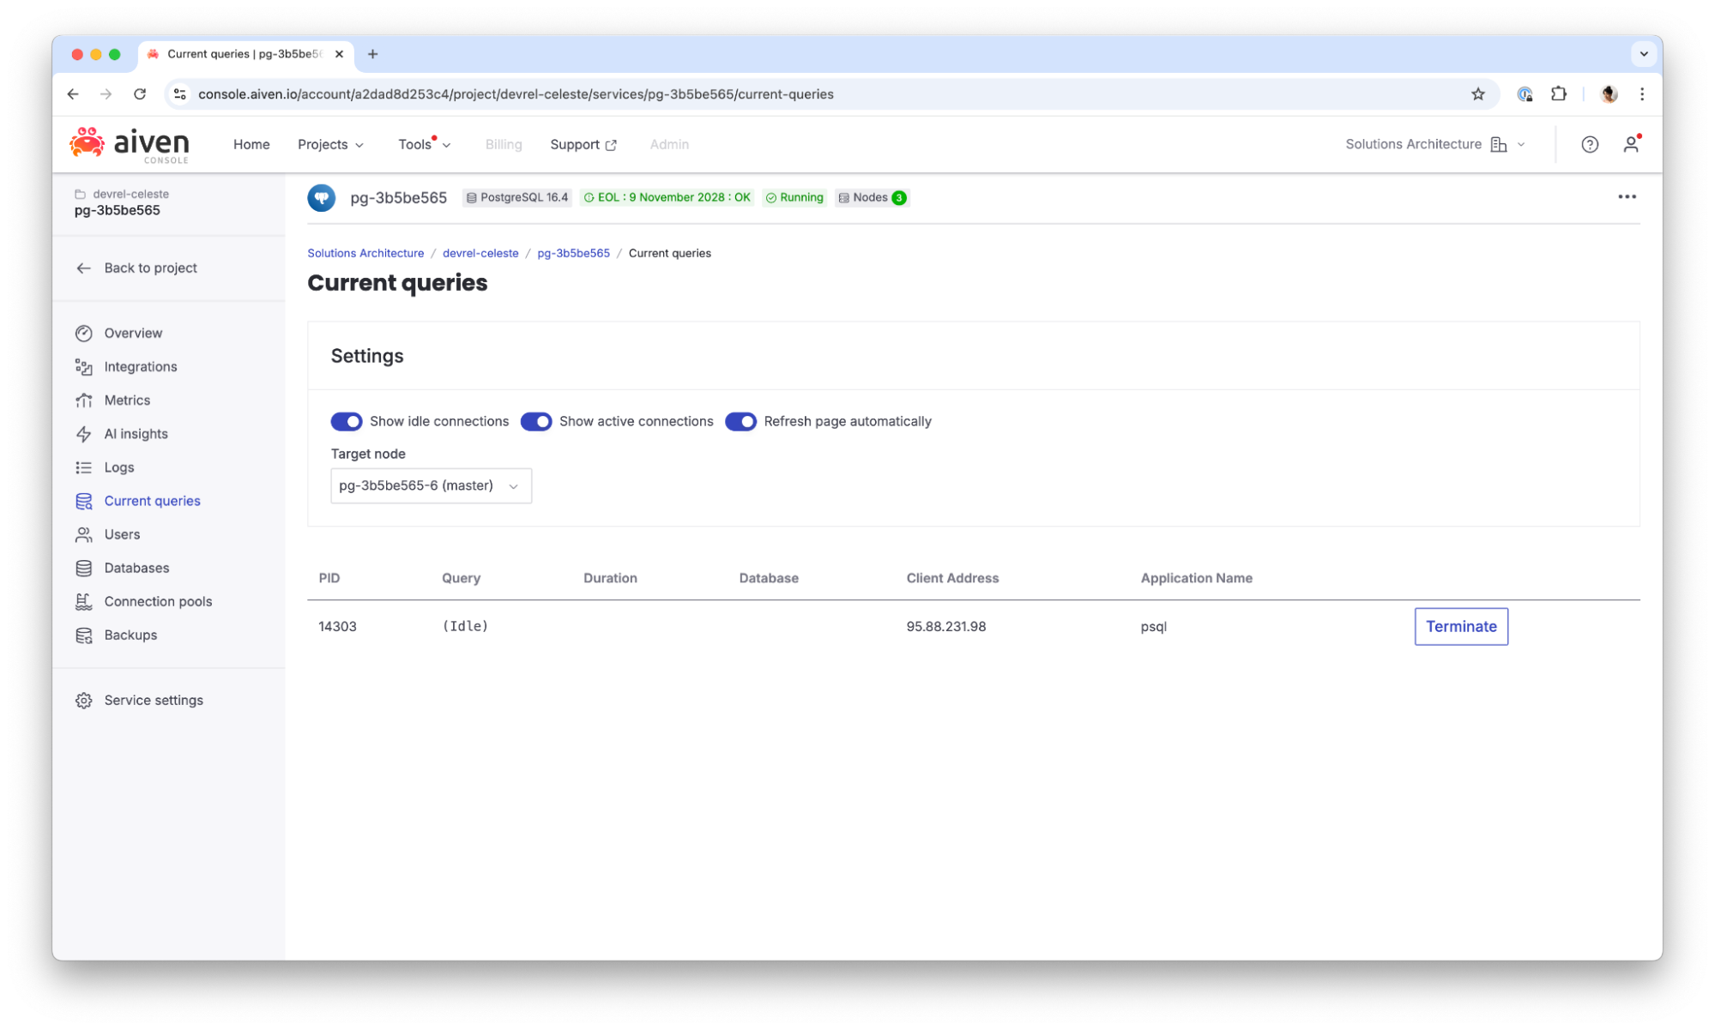Click the organization building icon

coord(1498,145)
